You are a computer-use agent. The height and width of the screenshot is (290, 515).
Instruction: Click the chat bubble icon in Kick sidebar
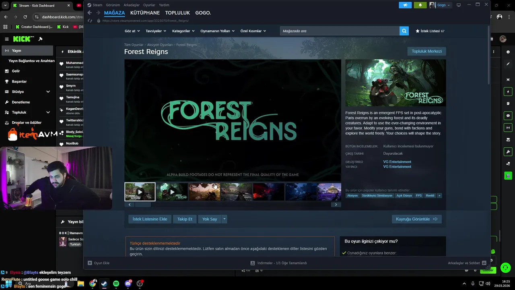pos(508,116)
